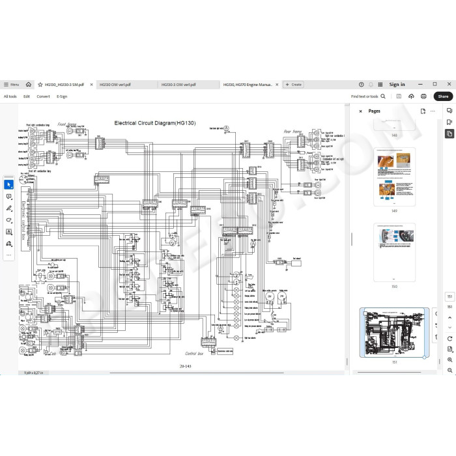This screenshot has width=456, height=456.
Task: Open All tools menu
Action: coord(10,96)
